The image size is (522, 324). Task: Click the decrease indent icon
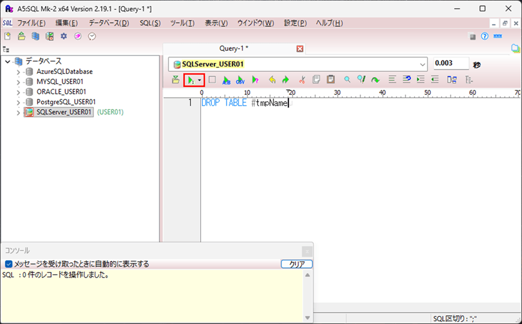click(435, 80)
